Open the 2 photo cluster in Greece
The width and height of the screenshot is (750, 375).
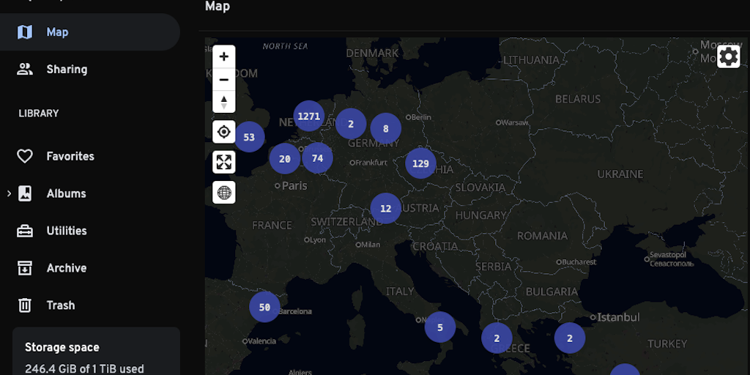pyautogui.click(x=497, y=338)
